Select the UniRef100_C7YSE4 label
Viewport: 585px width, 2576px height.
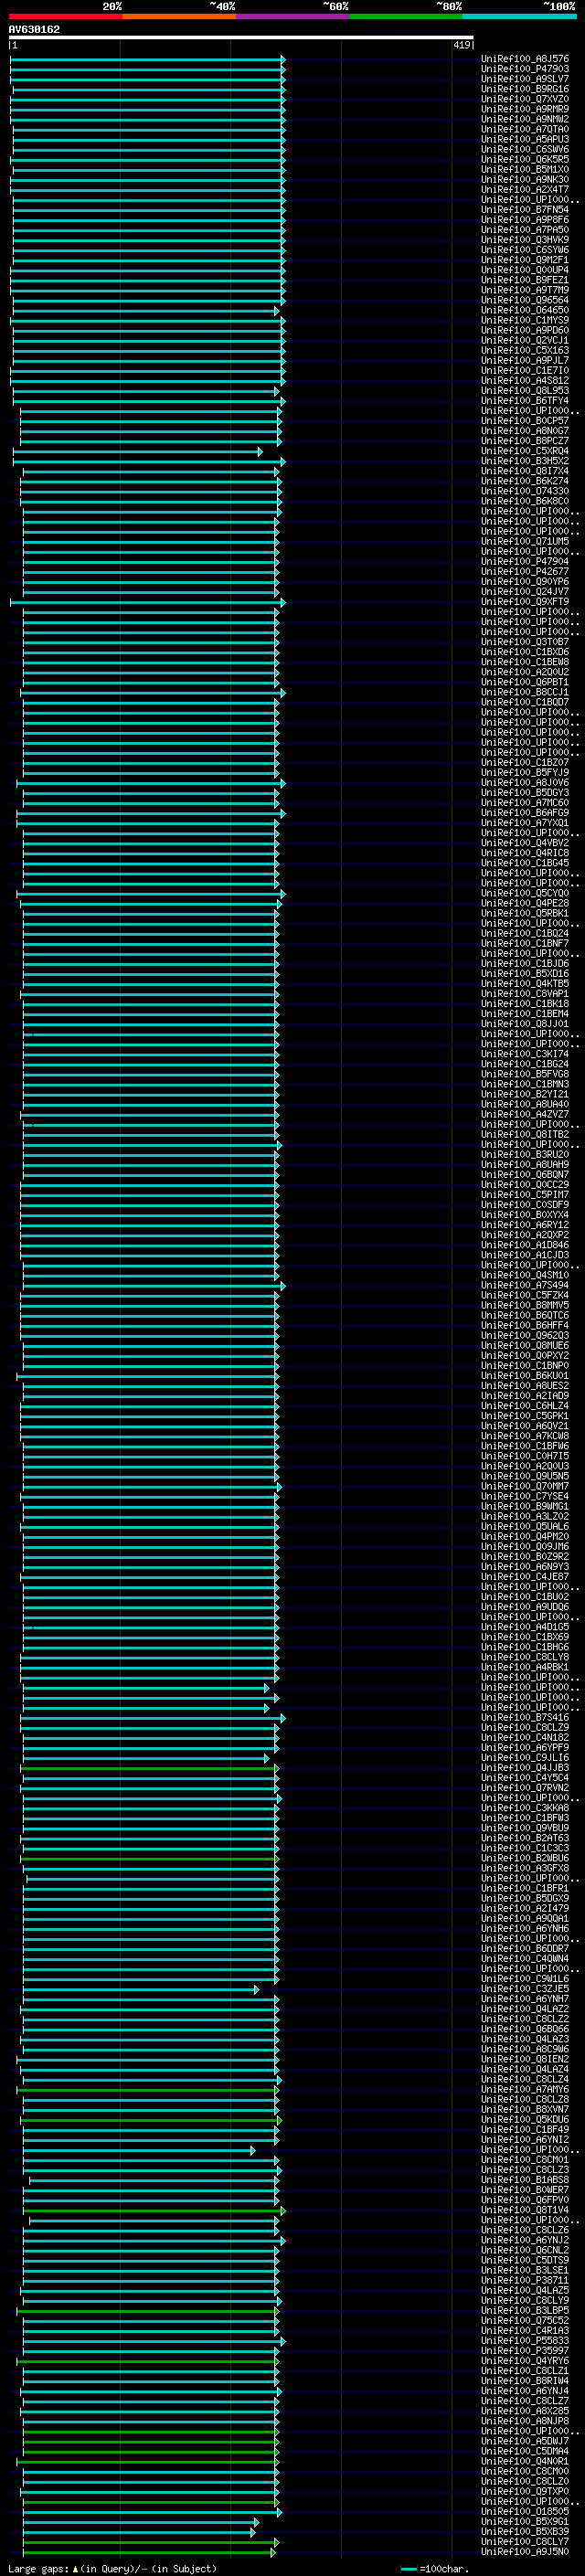tap(525, 1496)
